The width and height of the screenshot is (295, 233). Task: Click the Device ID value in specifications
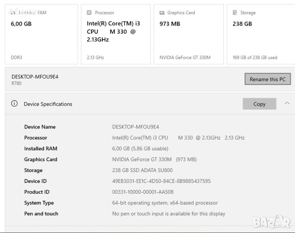coord(161,181)
